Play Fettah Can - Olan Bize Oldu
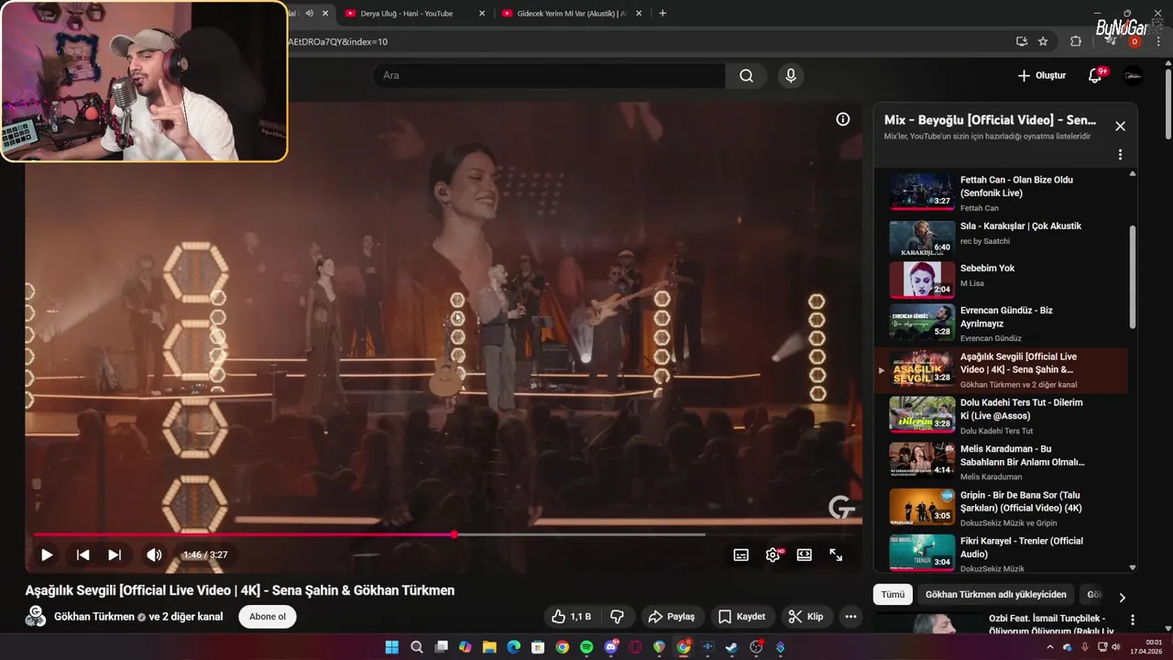Viewport: 1173px width, 660px height. click(1001, 192)
